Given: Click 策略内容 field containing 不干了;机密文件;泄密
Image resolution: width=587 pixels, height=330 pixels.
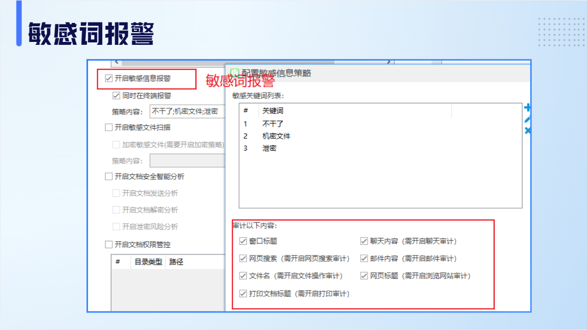Looking at the screenshot, I should (x=186, y=111).
